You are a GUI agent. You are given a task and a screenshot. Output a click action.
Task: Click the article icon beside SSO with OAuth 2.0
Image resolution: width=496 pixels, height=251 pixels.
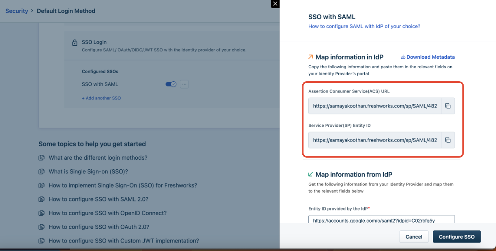point(41,227)
